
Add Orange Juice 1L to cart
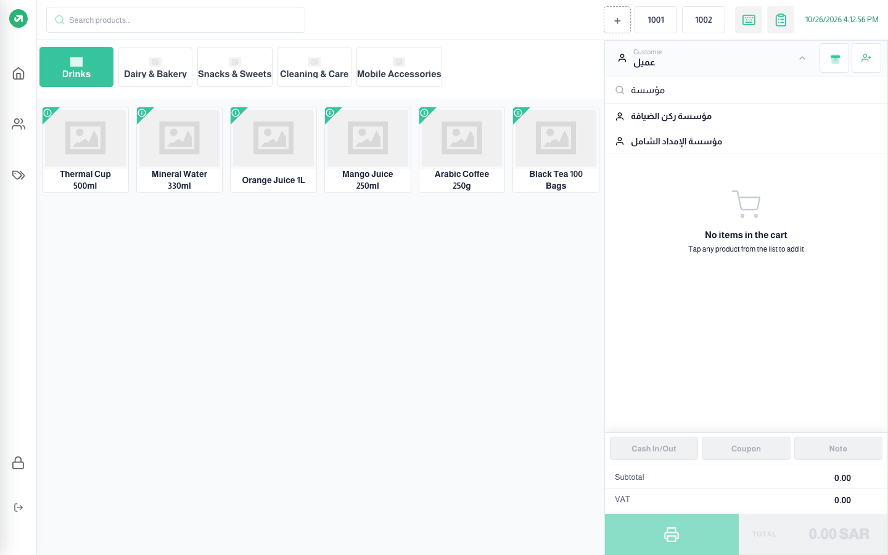273,150
